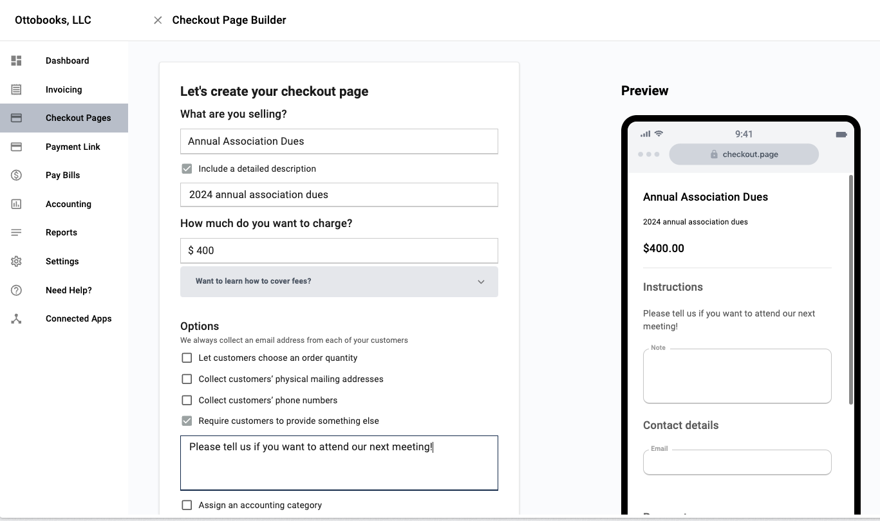The width and height of the screenshot is (880, 521).
Task: Open Pay Bills via its dollar icon
Action: pyautogui.click(x=15, y=175)
